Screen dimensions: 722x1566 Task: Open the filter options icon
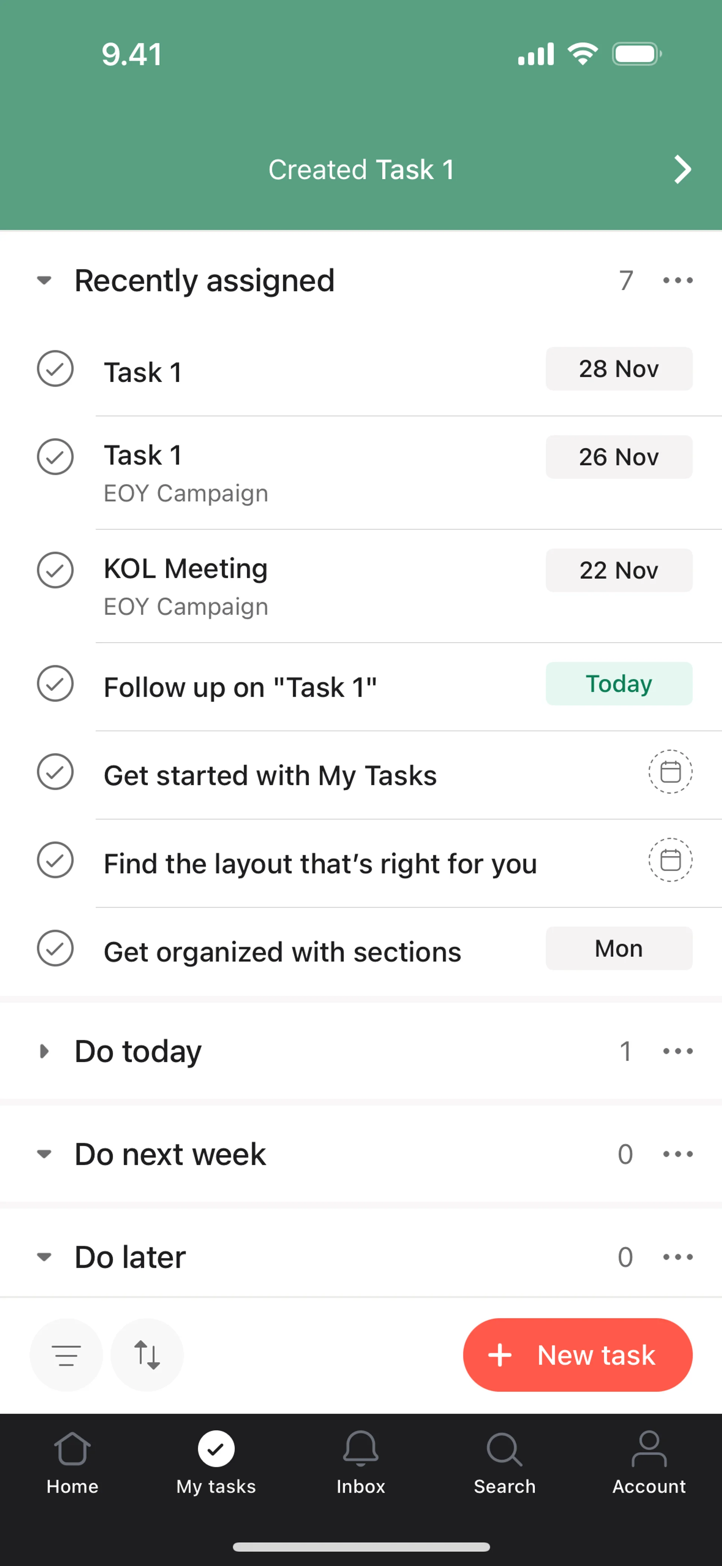pos(66,1355)
